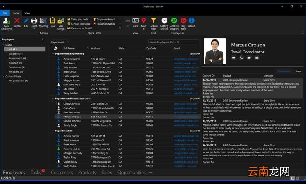The height and width of the screenshot is (184, 306).
Task: Open the Customers module
Action: (x=62, y=173)
